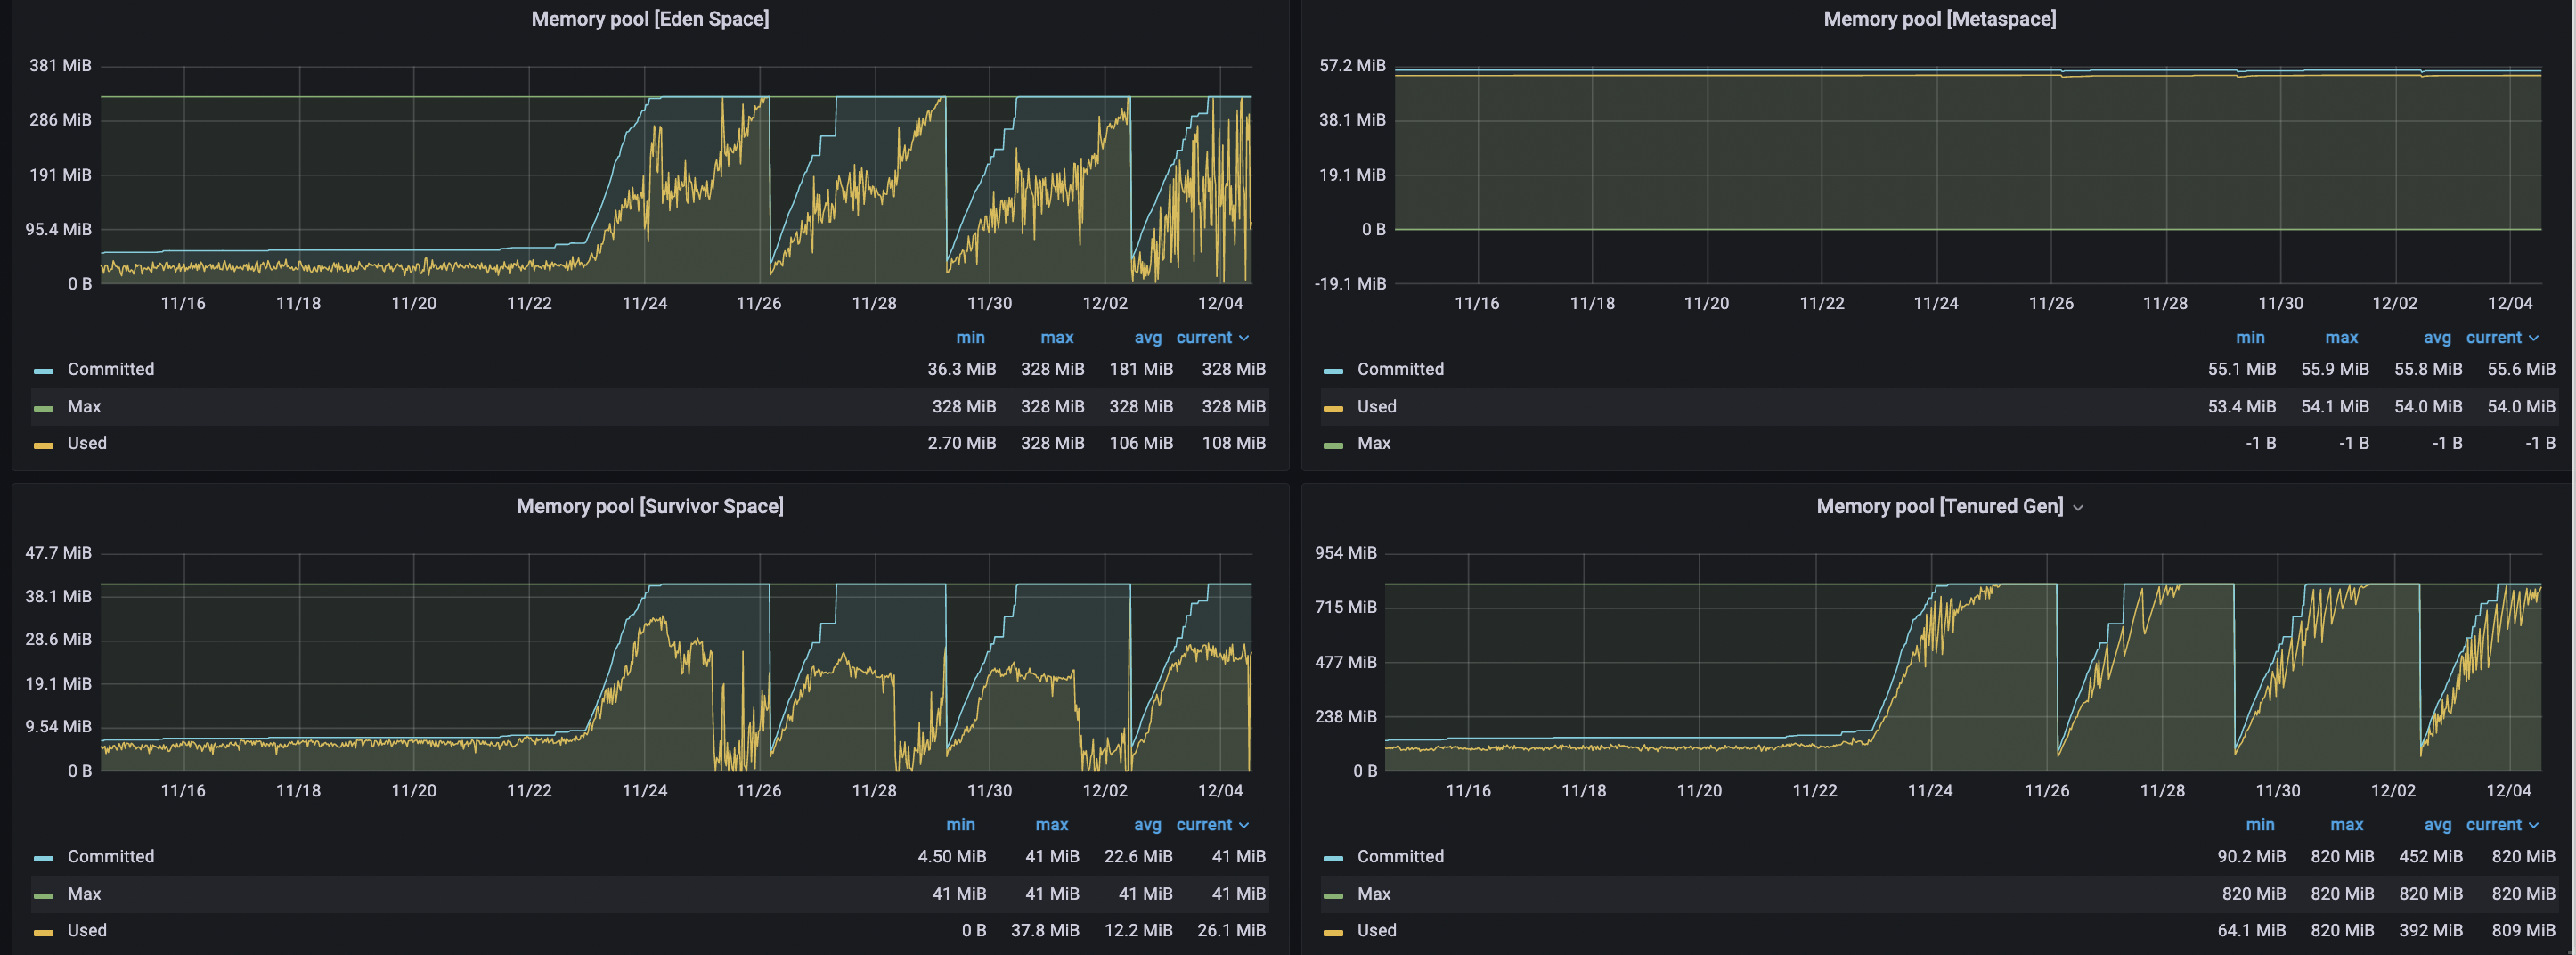Click the blue Committed line icon in Metaspace legend
The height and width of the screenshot is (955, 2576).
(1333, 369)
